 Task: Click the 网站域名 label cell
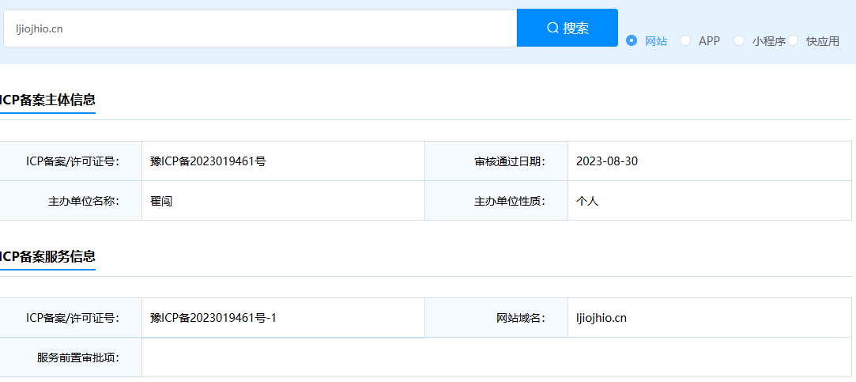tap(519, 318)
